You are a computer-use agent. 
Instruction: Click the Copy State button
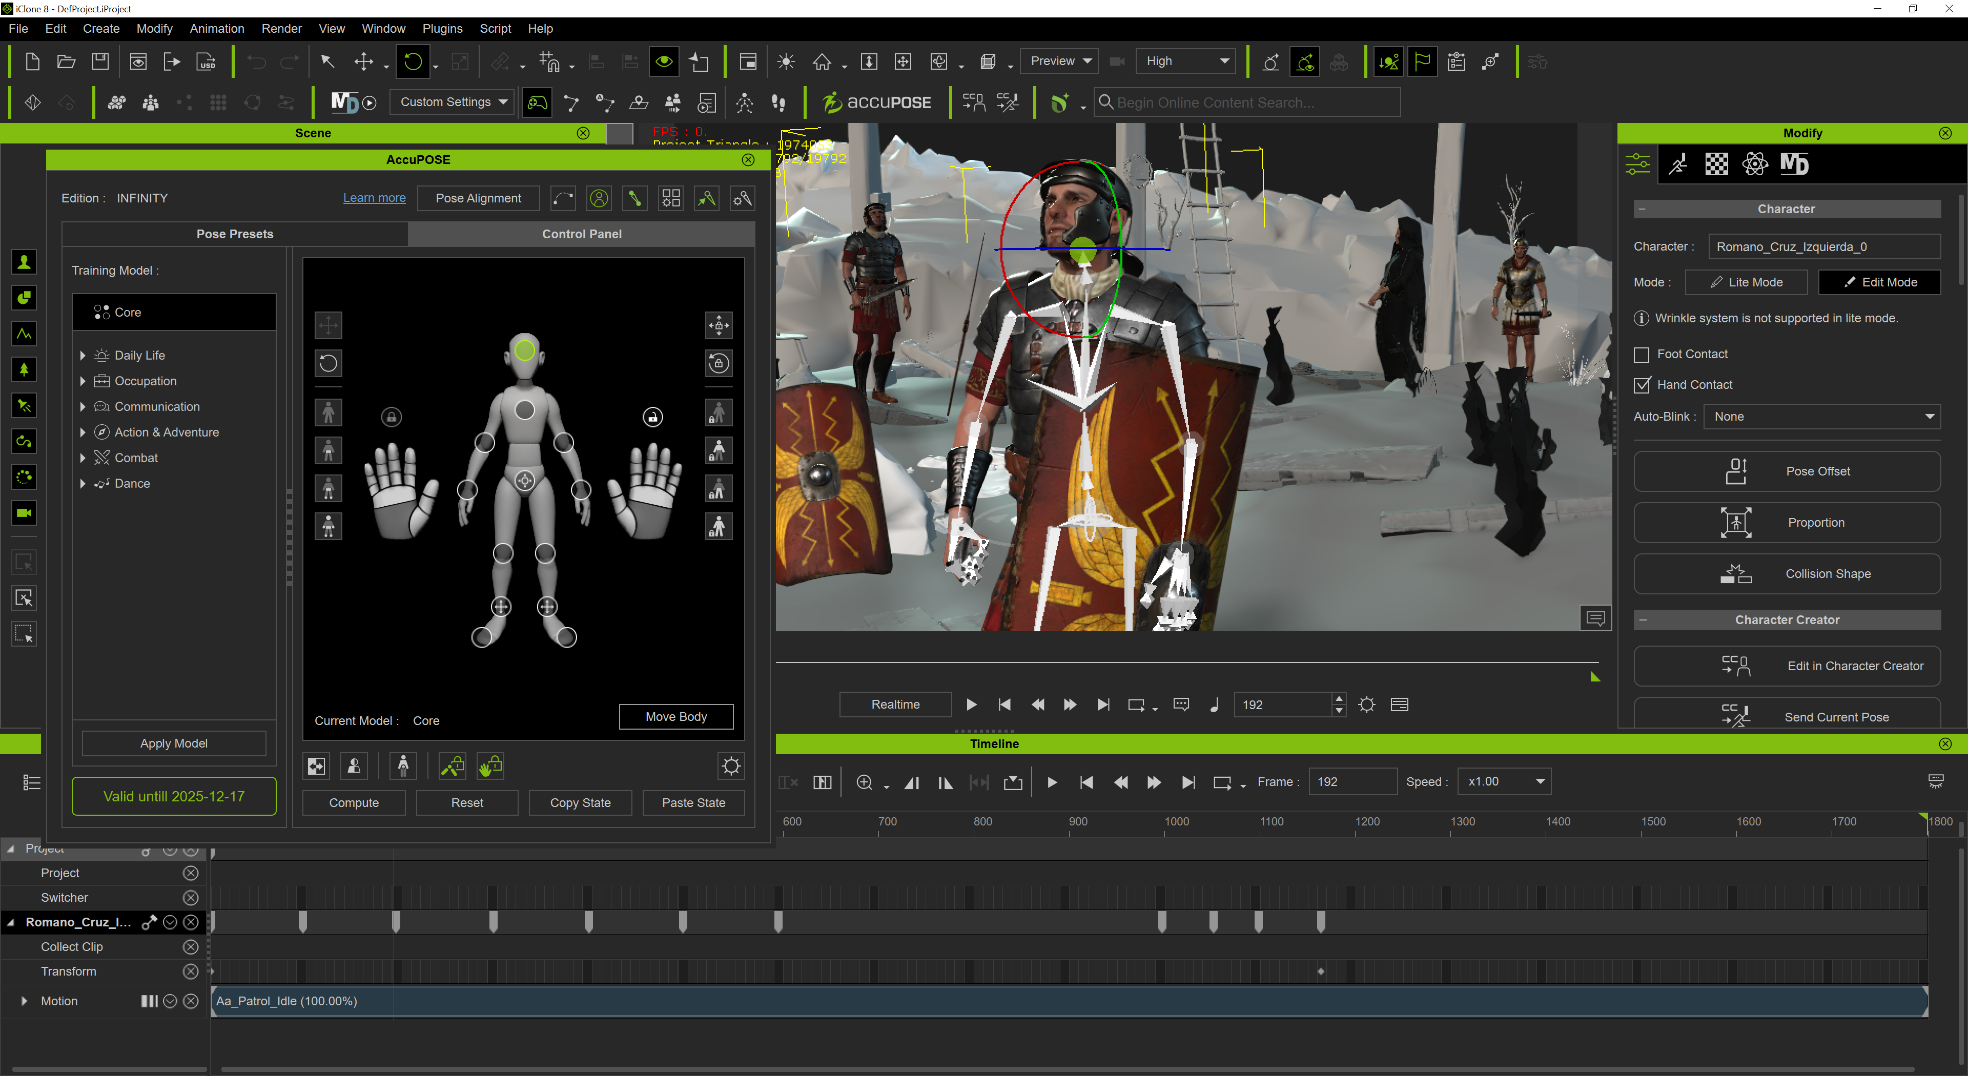tap(581, 803)
